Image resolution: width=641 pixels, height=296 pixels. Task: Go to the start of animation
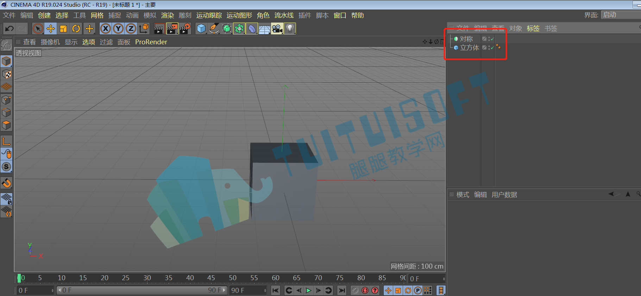(x=276, y=290)
